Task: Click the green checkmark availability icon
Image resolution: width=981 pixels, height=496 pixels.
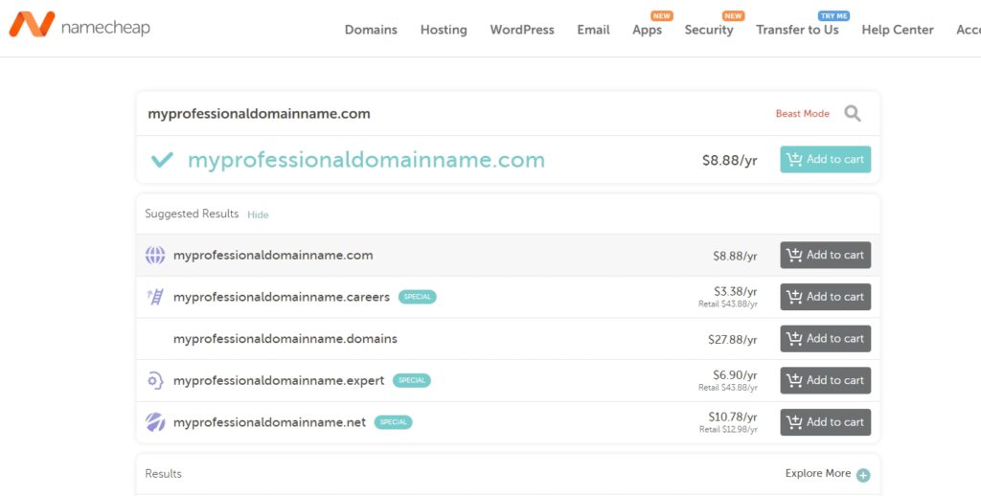Action: [x=162, y=160]
